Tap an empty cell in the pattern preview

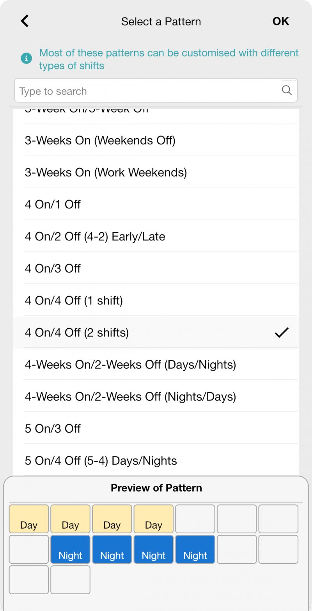(x=237, y=519)
